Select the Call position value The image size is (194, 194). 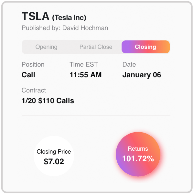28,75
